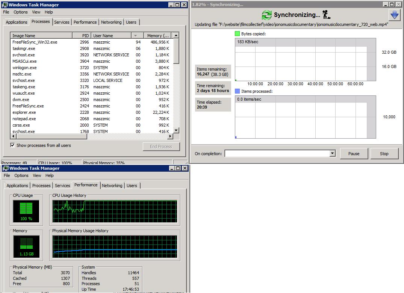The image size is (404, 293).
Task: Open Help menu in lower Task Manager
Action: (x=50, y=175)
